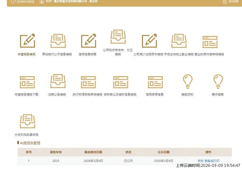The image size is (242, 169).
Task: Open 信用信息修复 icon
Action: tap(88, 41)
